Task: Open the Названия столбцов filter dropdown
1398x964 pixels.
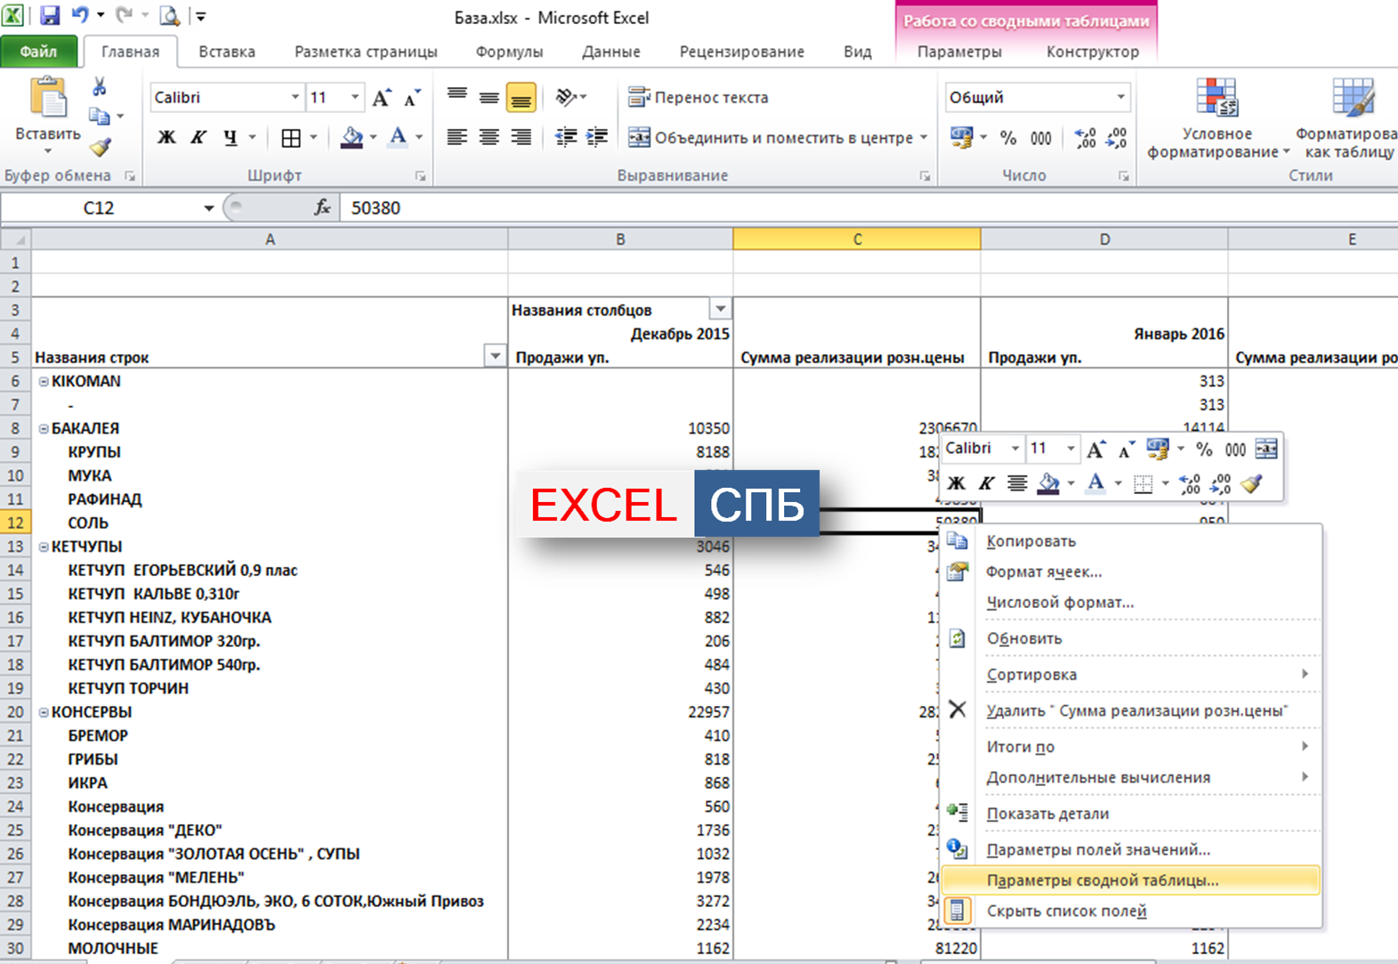Action: (x=720, y=310)
